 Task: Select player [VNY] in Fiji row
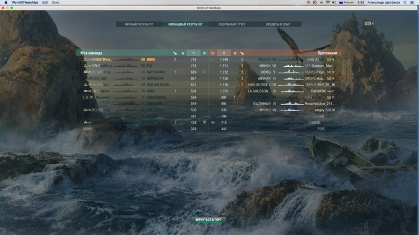click(x=102, y=66)
